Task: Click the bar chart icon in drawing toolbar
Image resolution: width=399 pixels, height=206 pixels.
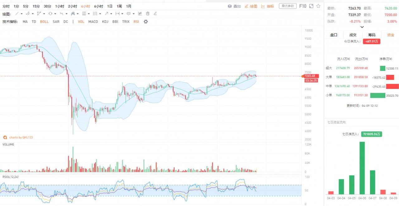Action: tap(140, 14)
